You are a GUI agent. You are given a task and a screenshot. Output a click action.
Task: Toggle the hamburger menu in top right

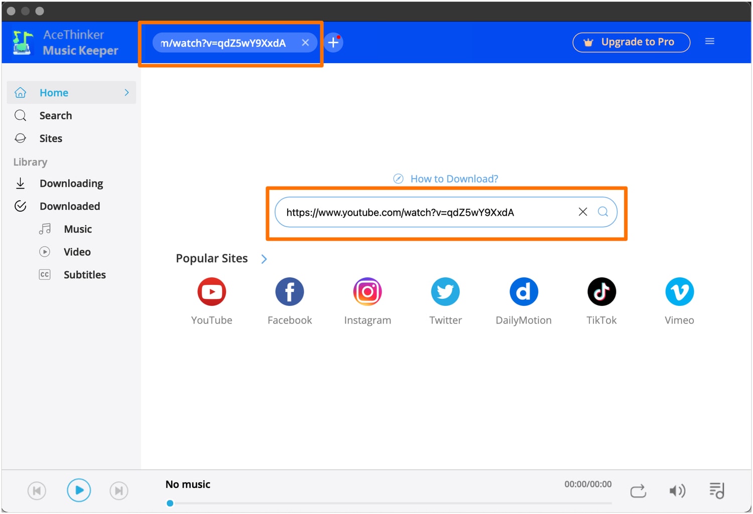pyautogui.click(x=709, y=41)
